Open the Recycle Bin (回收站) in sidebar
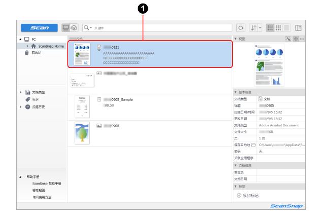 click(x=37, y=52)
